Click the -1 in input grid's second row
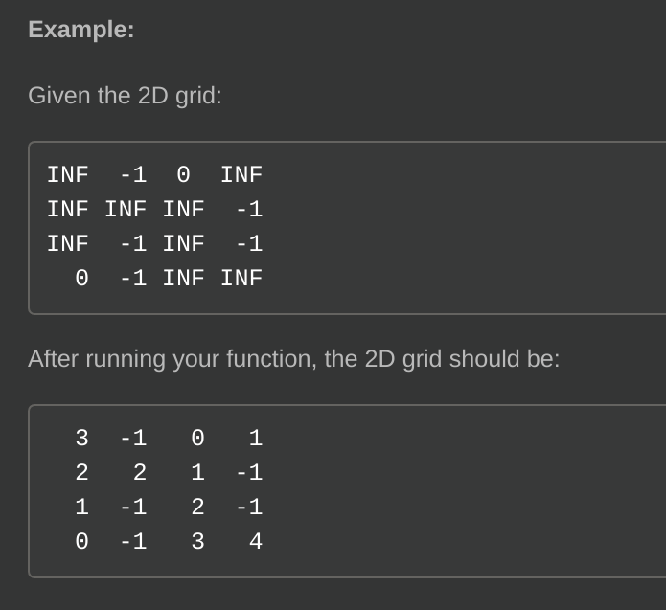Screen dimensions: 666x610 click(x=250, y=210)
